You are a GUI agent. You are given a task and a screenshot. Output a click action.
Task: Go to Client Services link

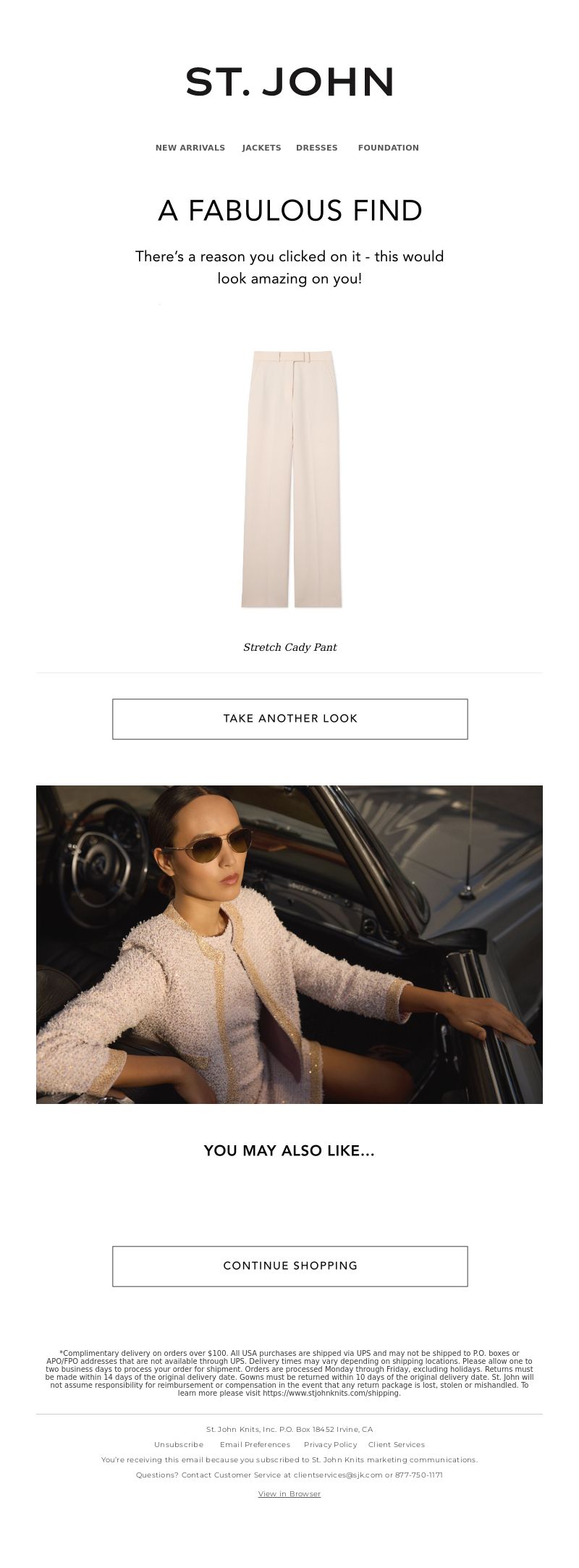397,1444
